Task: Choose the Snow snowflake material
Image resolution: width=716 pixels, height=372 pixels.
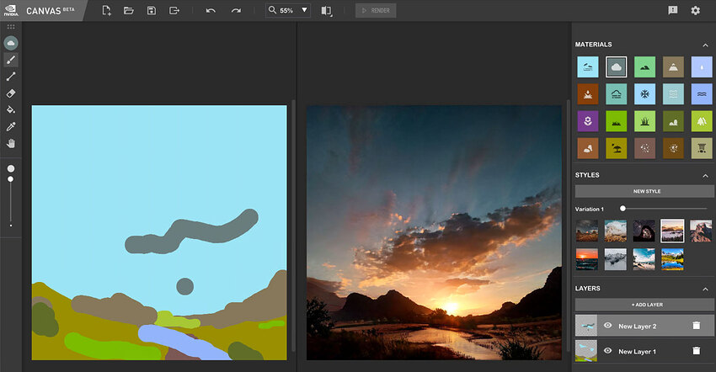Action: click(644, 94)
